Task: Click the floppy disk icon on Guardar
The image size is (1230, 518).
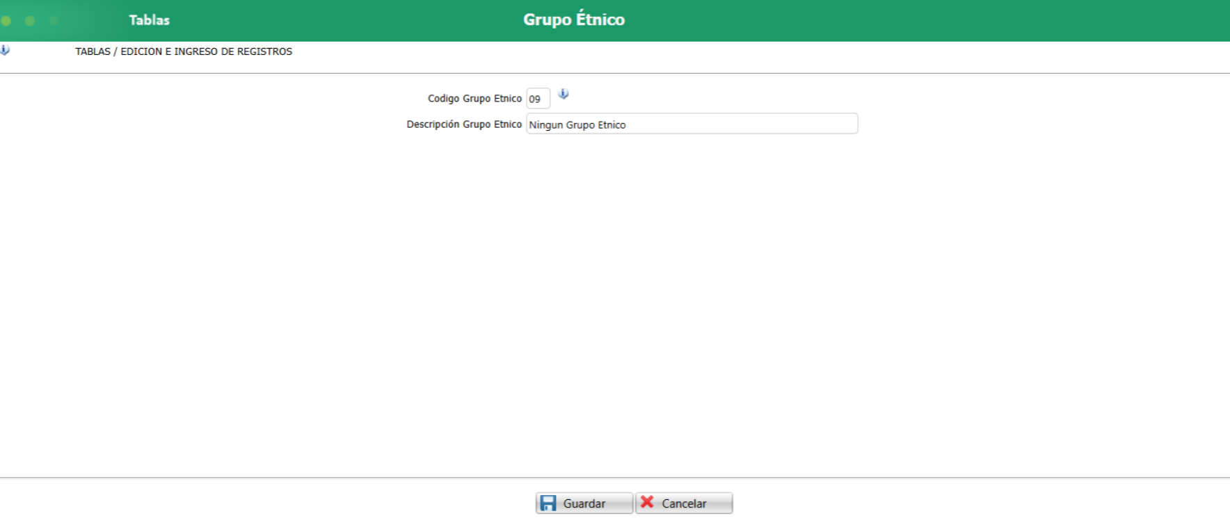Action: 548,503
